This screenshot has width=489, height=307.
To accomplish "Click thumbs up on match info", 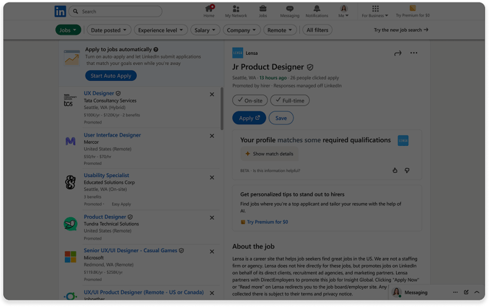I will (x=395, y=170).
